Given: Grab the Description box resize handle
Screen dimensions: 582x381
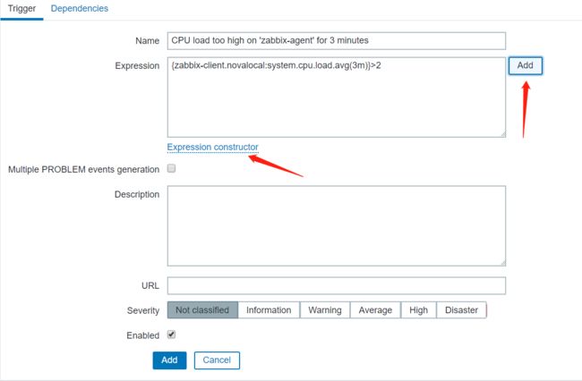Looking at the screenshot, I should click(x=502, y=263).
